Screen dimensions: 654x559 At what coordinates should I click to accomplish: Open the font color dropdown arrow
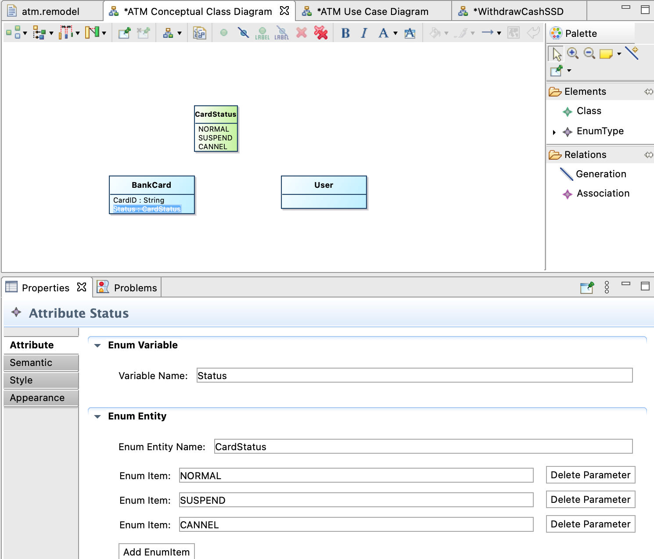tap(395, 33)
